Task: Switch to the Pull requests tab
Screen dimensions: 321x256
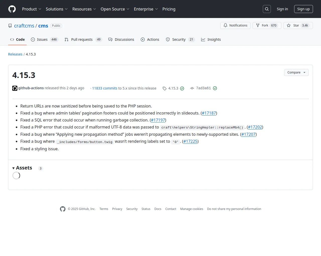Action: pyautogui.click(x=83, y=39)
